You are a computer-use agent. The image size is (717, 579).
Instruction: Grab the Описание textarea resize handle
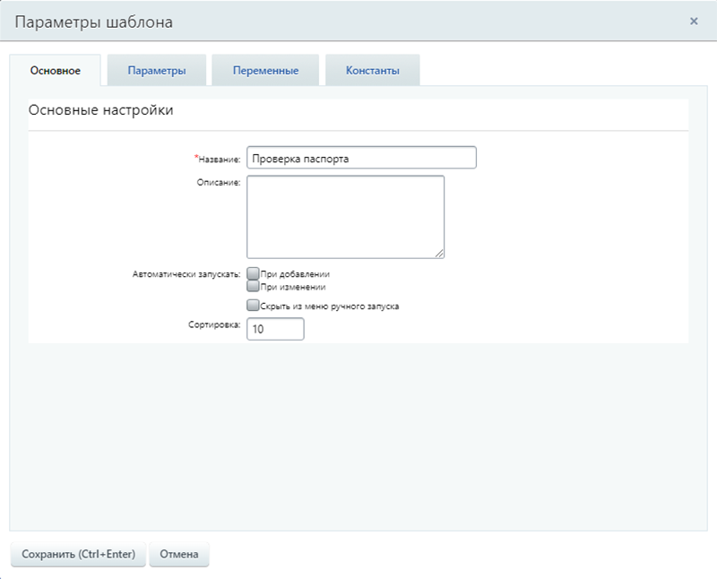tap(440, 254)
